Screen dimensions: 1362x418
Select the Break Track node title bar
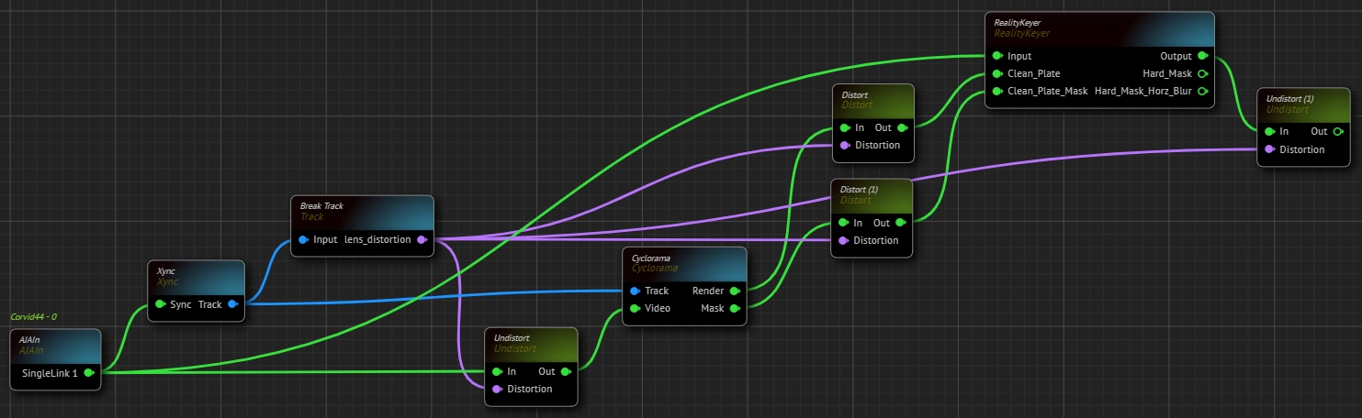coord(361,212)
